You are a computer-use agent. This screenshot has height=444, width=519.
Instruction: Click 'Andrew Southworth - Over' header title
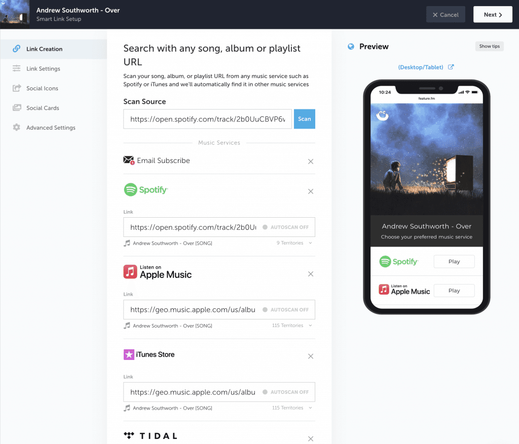click(x=78, y=10)
